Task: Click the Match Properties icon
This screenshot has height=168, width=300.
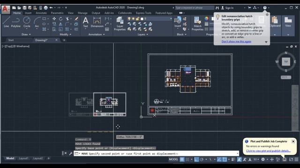Action: point(197,24)
